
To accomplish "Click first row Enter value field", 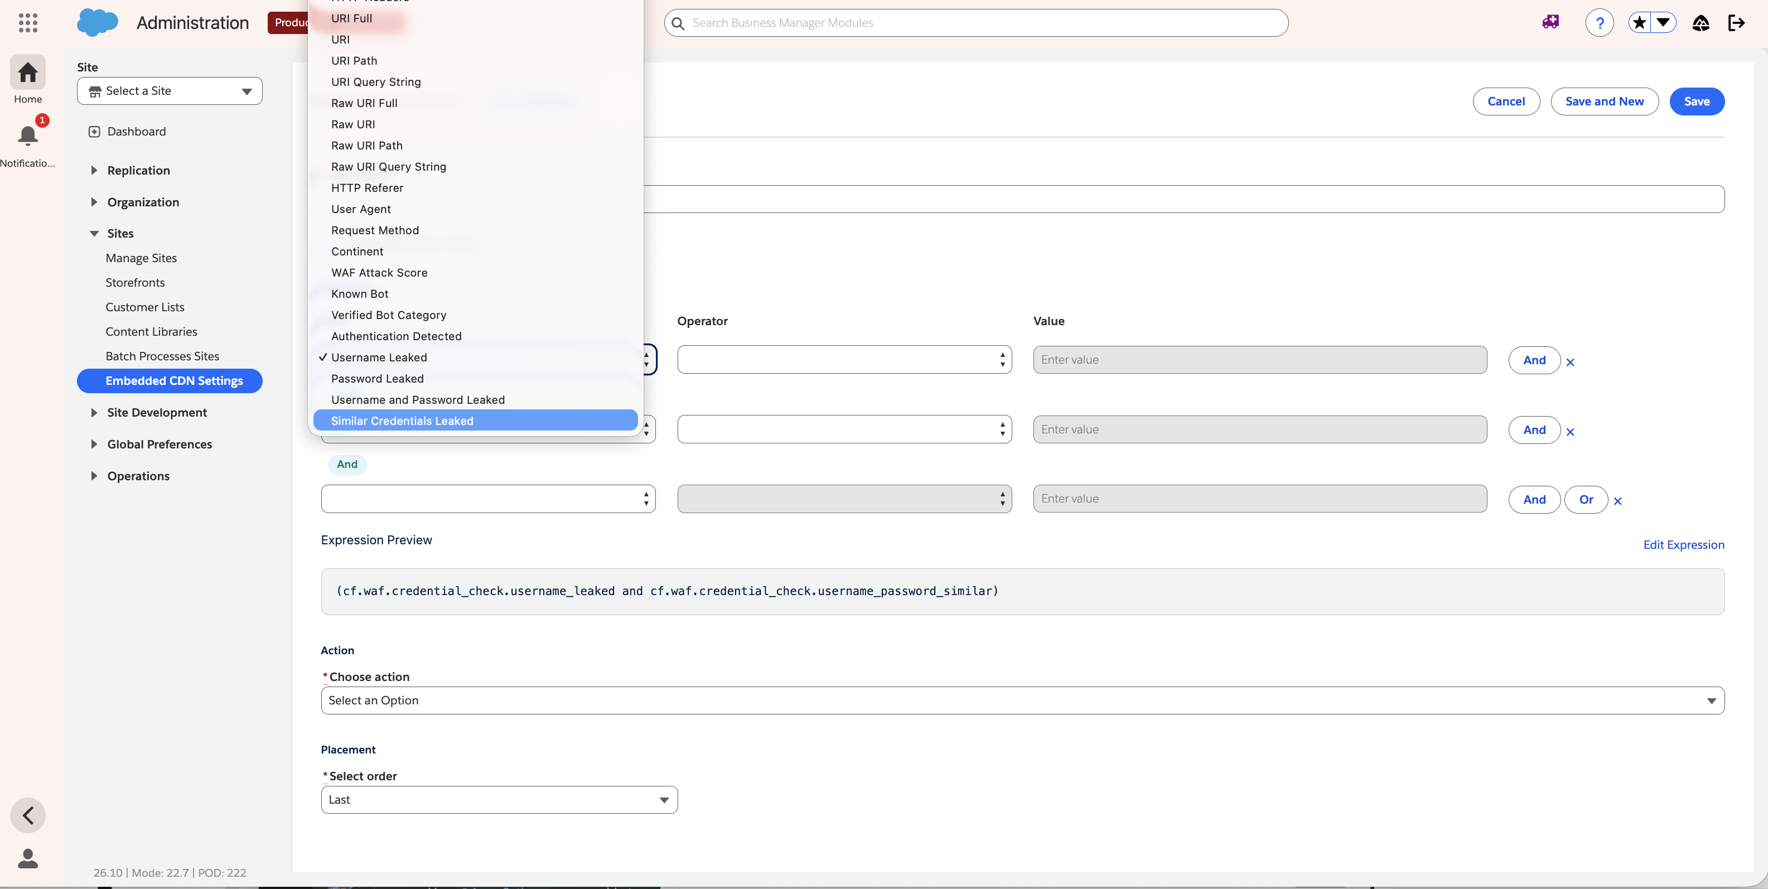I will click(1259, 360).
